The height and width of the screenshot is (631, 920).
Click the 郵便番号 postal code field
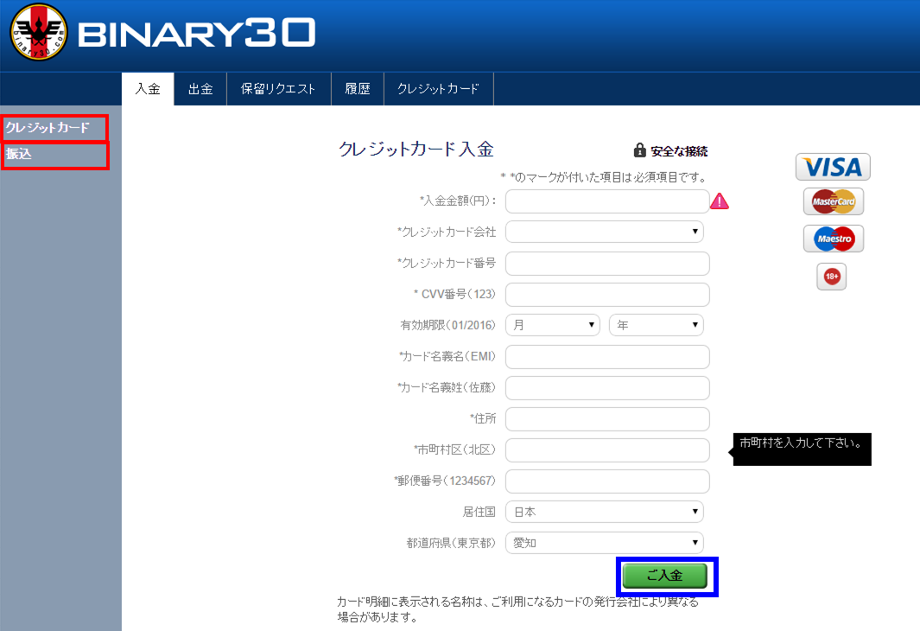(x=607, y=481)
